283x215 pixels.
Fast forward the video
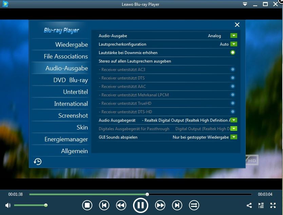pyautogui.click(x=160, y=205)
